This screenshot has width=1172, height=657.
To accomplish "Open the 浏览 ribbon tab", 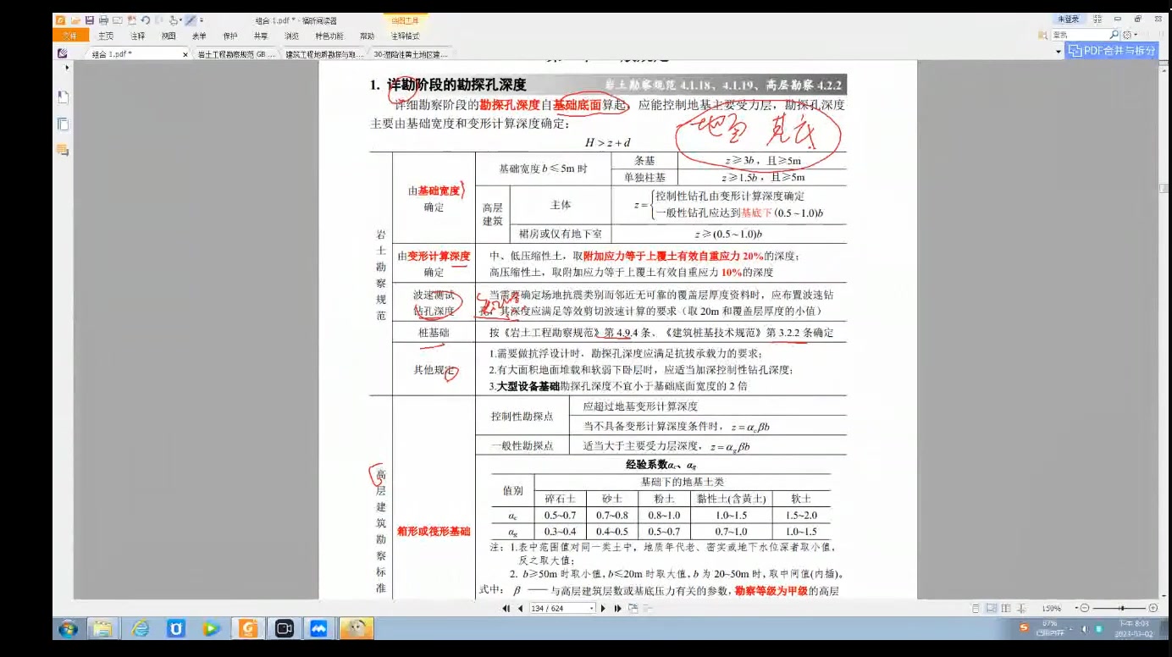I will point(292,36).
